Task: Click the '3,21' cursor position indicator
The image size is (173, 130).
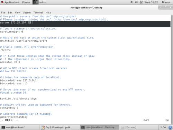Action: pyautogui.click(x=146, y=120)
